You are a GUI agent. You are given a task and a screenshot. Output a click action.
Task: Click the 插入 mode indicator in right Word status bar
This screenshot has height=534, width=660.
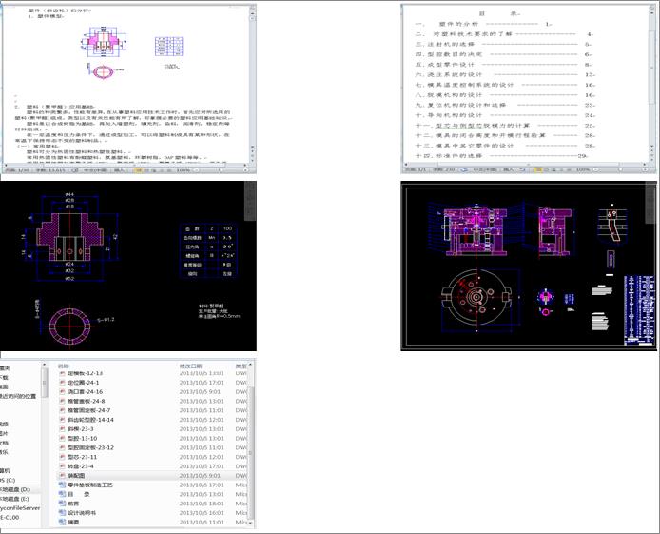(508, 169)
